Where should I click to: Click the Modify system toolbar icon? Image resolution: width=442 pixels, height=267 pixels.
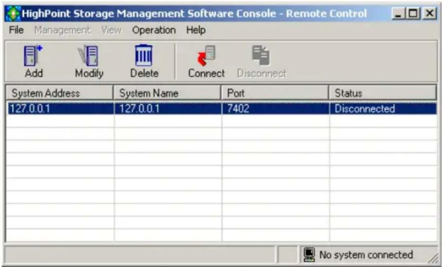tap(88, 56)
